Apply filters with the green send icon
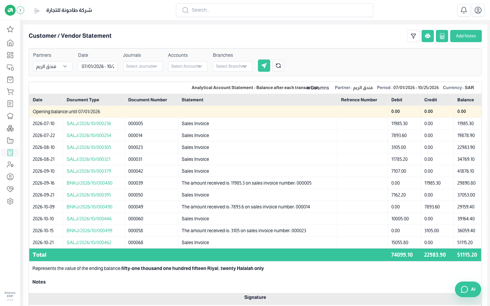490x306 pixels. (x=264, y=66)
